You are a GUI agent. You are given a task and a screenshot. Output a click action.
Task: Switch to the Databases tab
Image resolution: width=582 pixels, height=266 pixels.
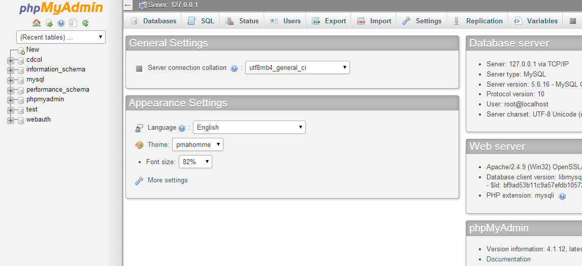pyautogui.click(x=152, y=21)
